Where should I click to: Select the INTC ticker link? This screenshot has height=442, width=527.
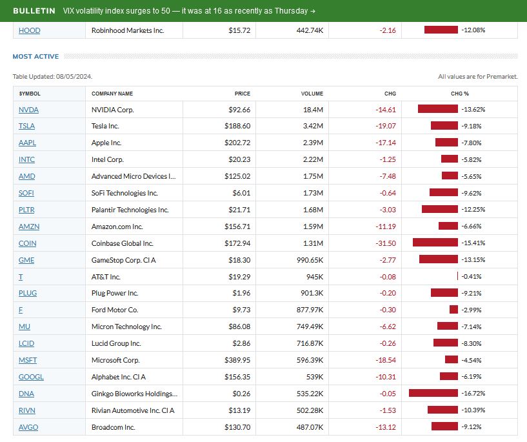pyautogui.click(x=27, y=159)
